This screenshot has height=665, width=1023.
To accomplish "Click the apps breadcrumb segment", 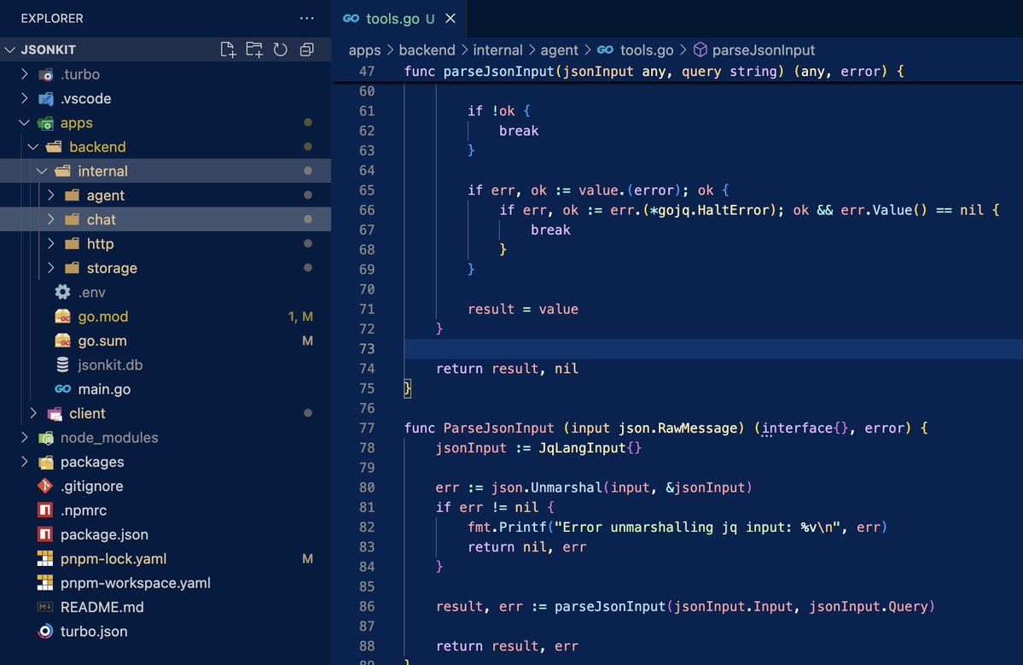I will coord(364,50).
